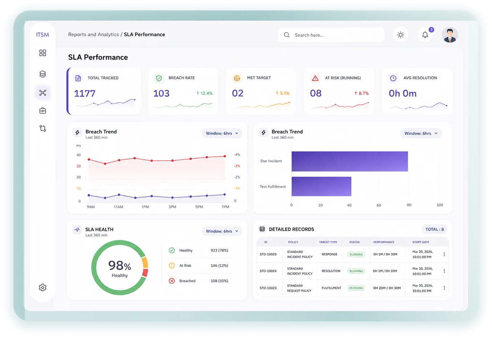492x338 pixels.
Task: Click the Star Incident bar
Action: [x=350, y=161]
